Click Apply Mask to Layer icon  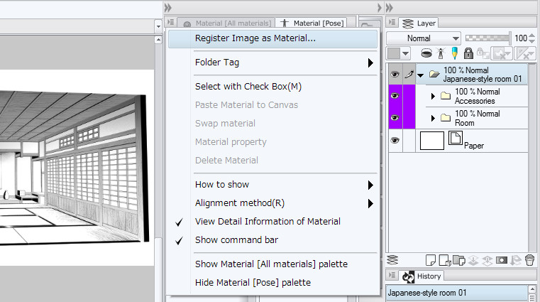[x=516, y=260]
